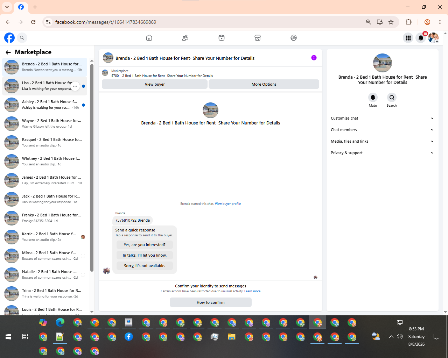Open the Chrome three-dot menu
The height and width of the screenshot is (358, 448).
[440, 22]
